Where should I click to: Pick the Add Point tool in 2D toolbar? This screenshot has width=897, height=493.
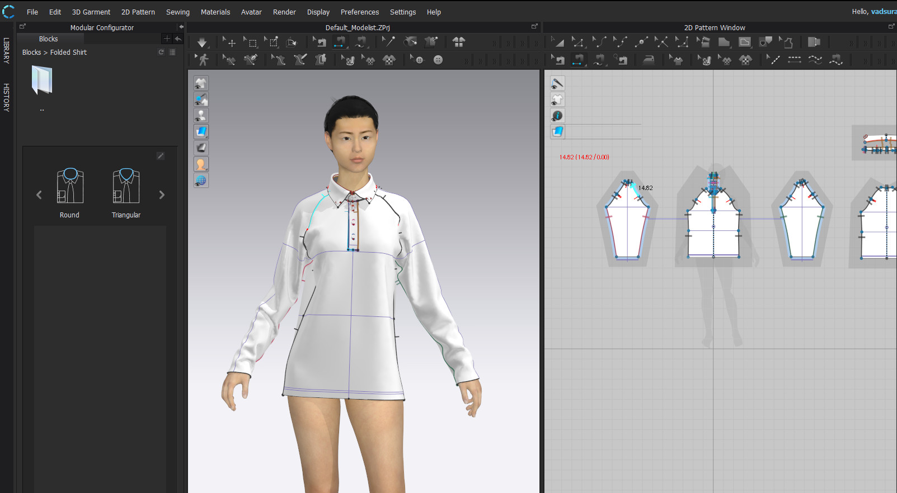[641, 42]
